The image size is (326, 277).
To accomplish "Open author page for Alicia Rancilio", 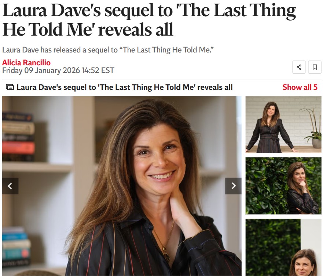I will [x=26, y=63].
